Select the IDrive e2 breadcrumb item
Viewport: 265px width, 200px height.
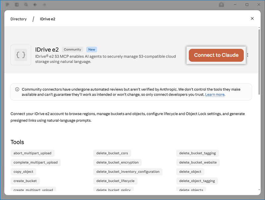tap(47, 19)
